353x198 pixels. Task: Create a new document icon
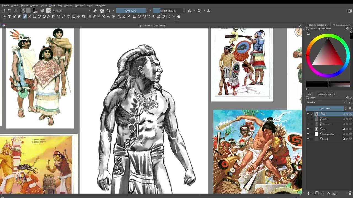[3, 11]
